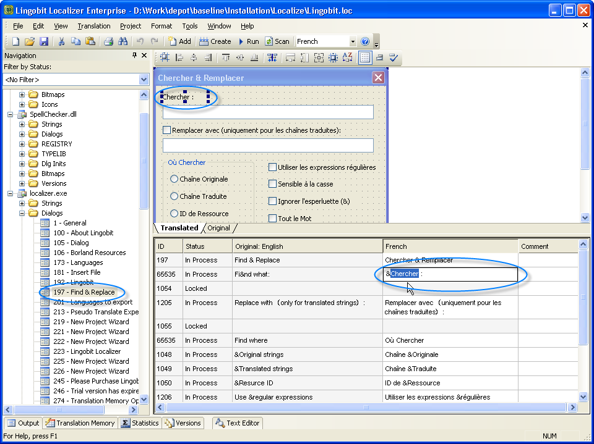
Task: Choose the 'Chaîne Traduite' radio option
Action: [174, 196]
